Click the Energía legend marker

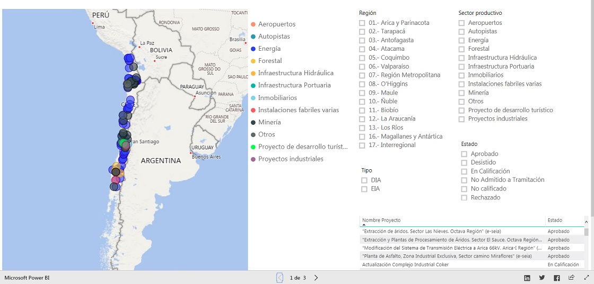tap(254, 49)
